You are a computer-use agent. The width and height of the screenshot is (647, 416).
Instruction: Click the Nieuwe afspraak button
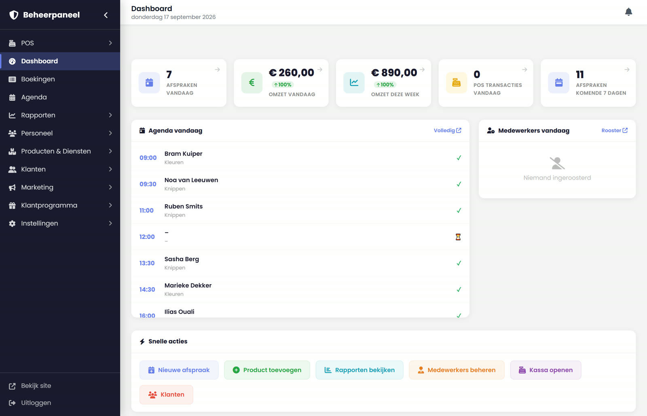click(x=179, y=370)
